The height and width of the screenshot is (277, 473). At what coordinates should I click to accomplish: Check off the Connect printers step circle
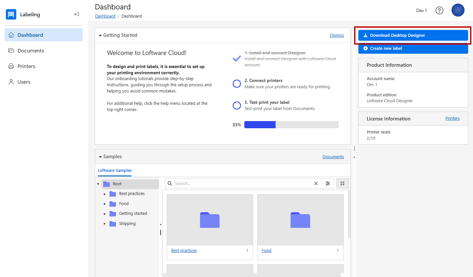[x=237, y=84]
